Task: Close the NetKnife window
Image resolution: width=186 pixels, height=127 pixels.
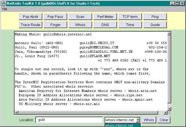Action: [182, 3]
